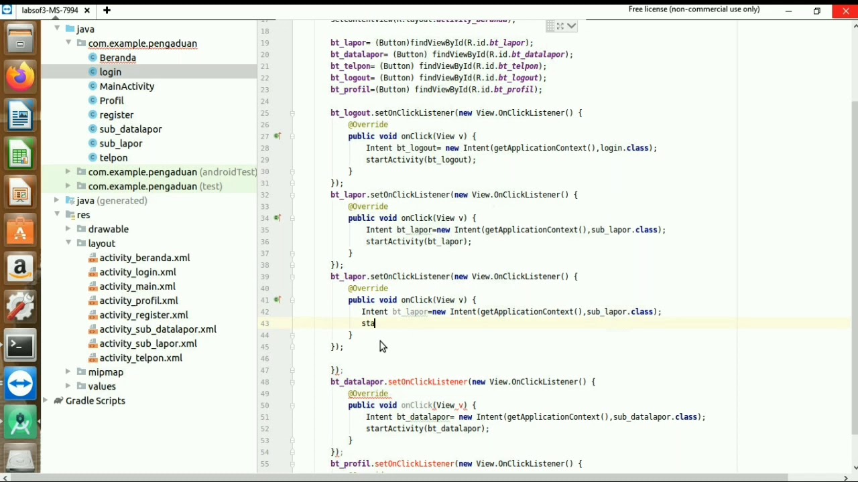
Task: Close the labsof3-MS-7994 tab
Action: tap(87, 10)
